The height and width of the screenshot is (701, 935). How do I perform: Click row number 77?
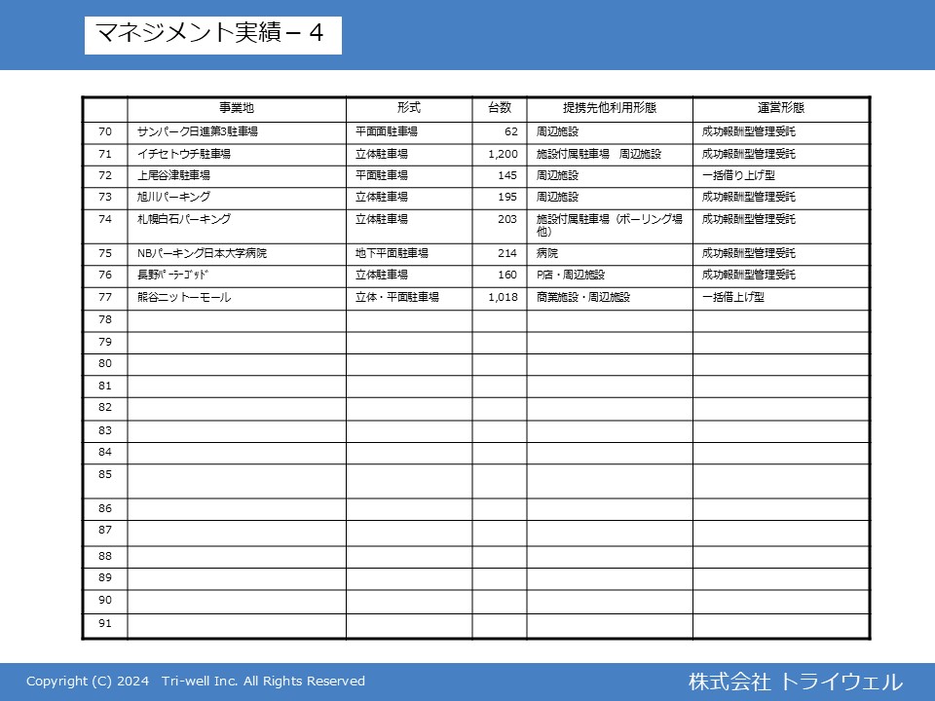click(105, 297)
